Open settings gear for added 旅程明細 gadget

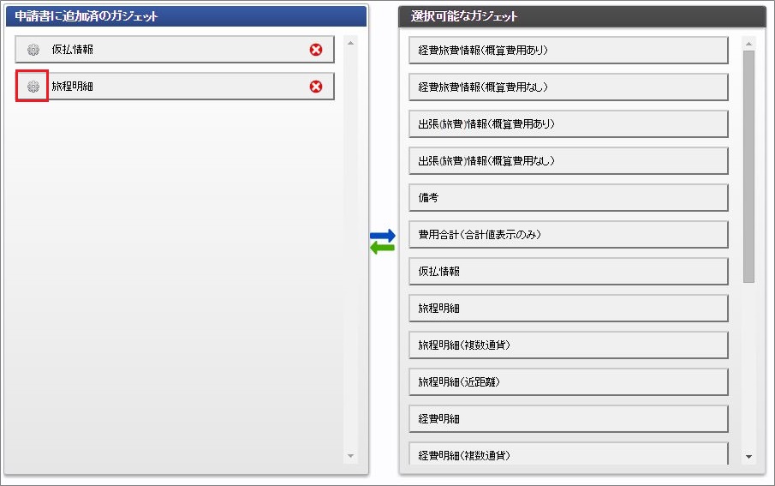click(x=33, y=87)
